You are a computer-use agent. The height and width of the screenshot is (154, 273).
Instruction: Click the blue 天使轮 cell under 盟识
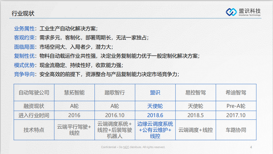155,106
